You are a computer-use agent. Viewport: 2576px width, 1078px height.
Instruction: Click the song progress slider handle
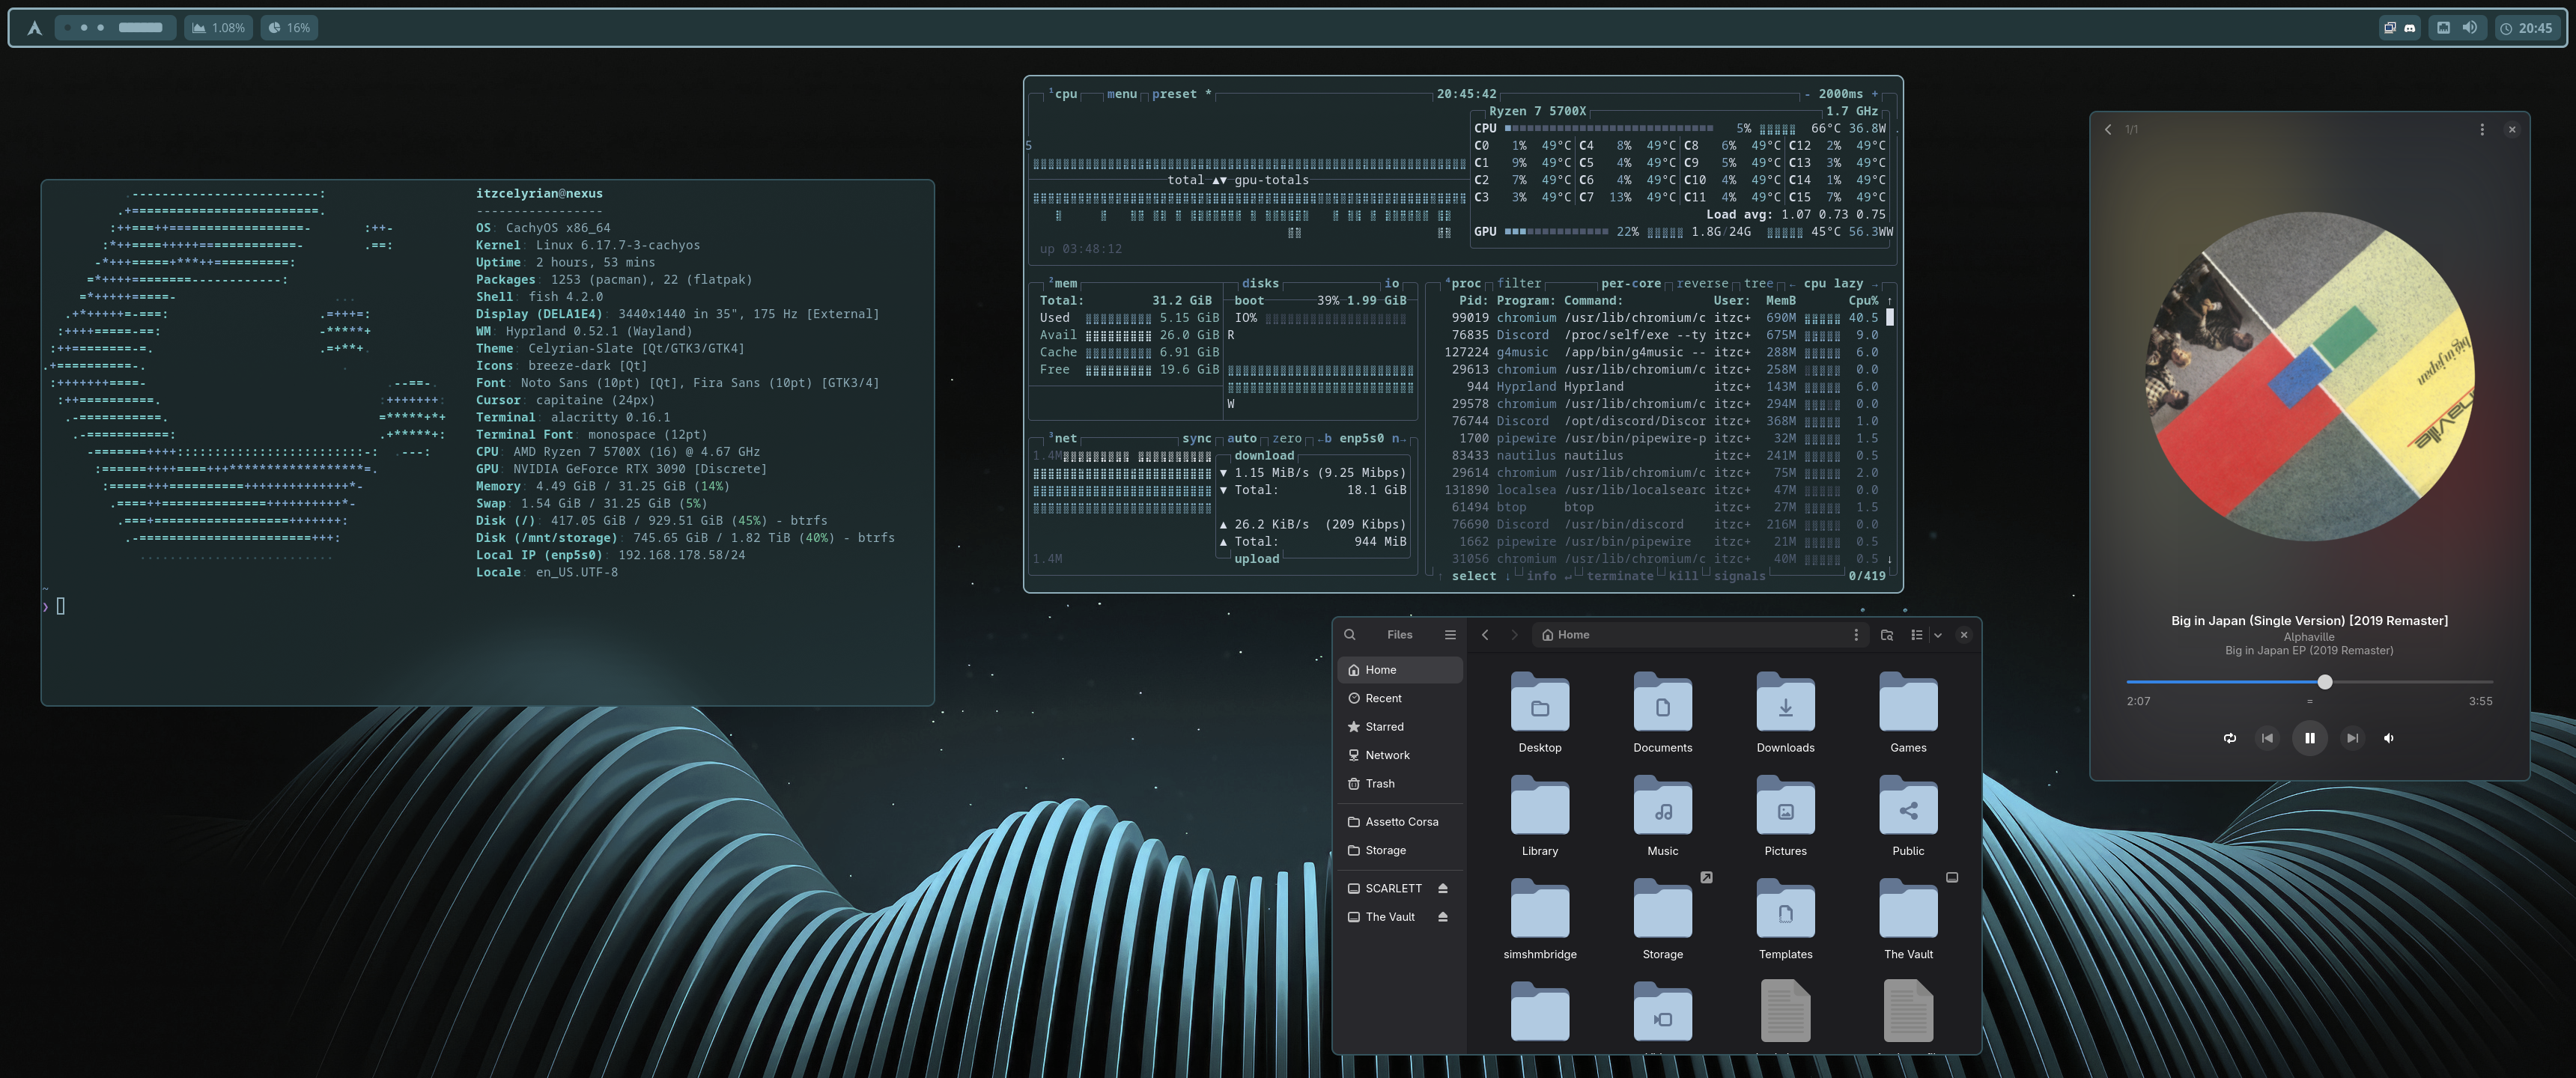pos(2324,682)
